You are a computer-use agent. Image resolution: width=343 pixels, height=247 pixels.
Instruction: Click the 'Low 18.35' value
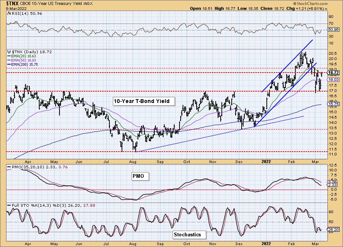pos(248,8)
